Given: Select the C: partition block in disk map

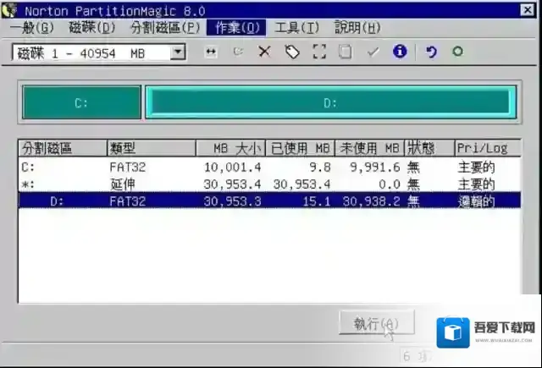Looking at the screenshot, I should pyautogui.click(x=81, y=102).
